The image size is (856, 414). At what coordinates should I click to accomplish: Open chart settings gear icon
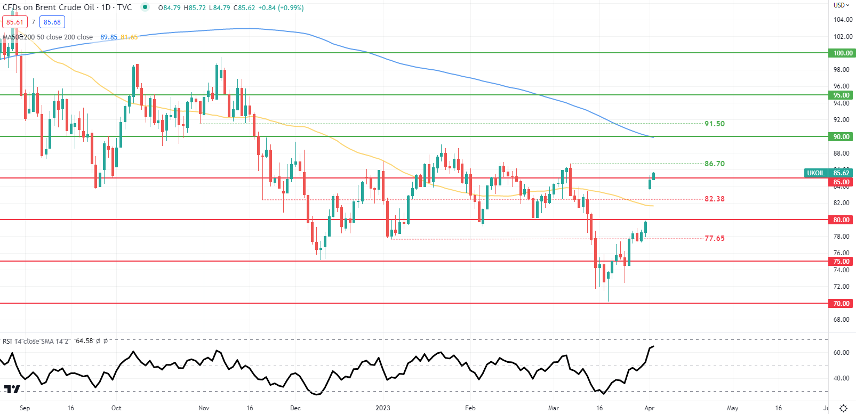pos(843,408)
